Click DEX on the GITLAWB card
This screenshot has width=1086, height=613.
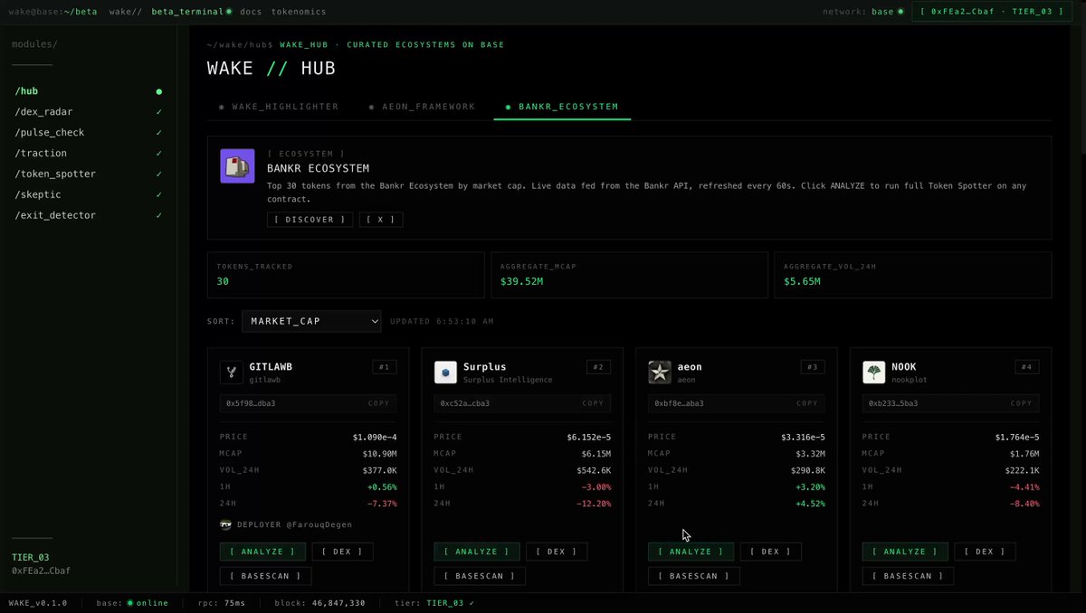pos(342,552)
